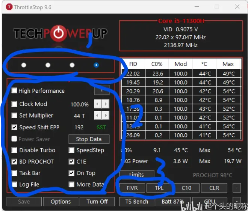
Task: Open the Options dialog
Action: pyautogui.click(x=61, y=202)
